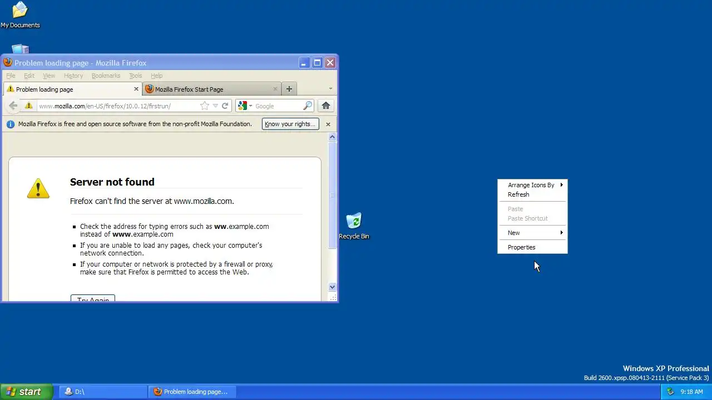Click the Try Again button
This screenshot has width=712, height=400.
tap(93, 298)
